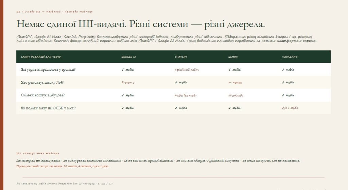This screenshot has height=190, width=348.
Task: Click Google AI '✓ медіа' in the 'укриття' row
Action: 128,70
